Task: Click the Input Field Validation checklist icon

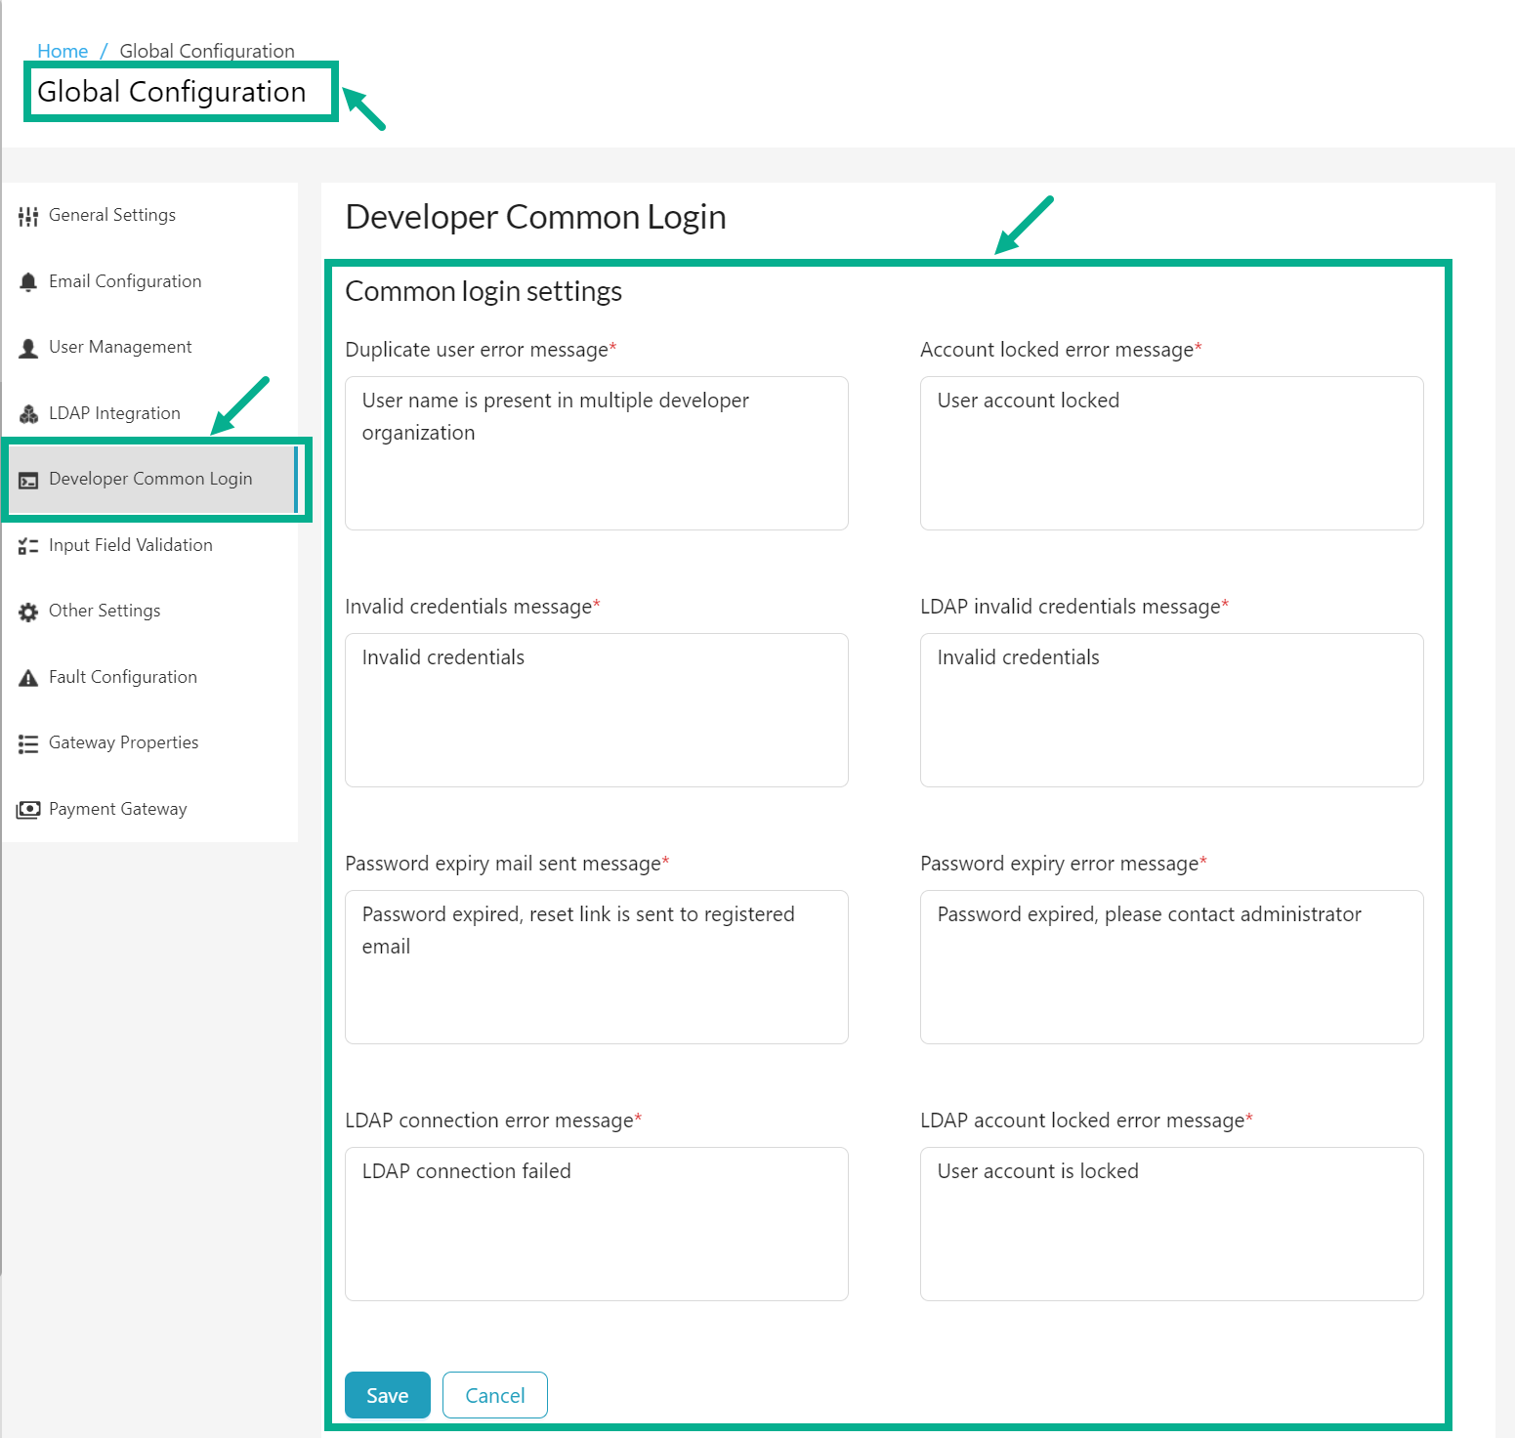Action: click(28, 546)
